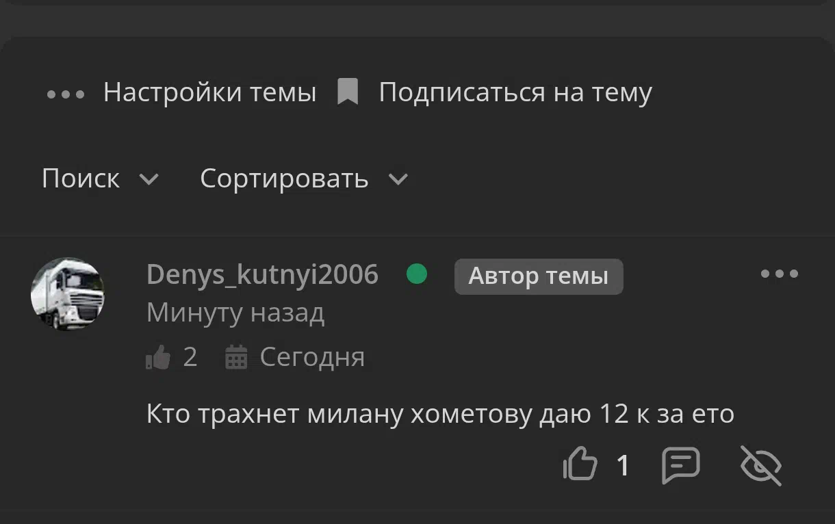Screen dimensions: 835x524
Task: Click the Минуту назад timestamp
Action: [235, 313]
